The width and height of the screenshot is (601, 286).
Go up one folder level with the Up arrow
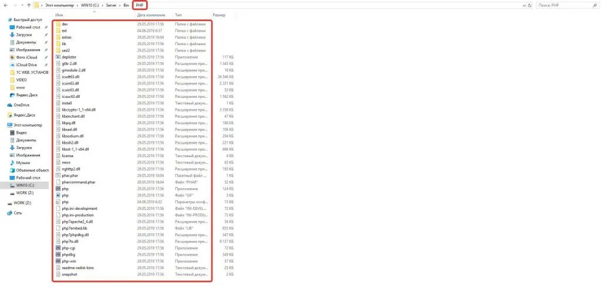click(x=29, y=5)
